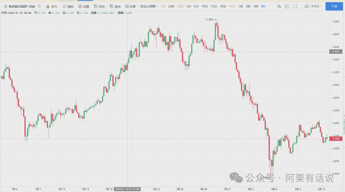Image resolution: width=345 pixels, height=192 pixels.
Task: Select the 45分 timeframe
Action: pyautogui.click(x=232, y=6)
